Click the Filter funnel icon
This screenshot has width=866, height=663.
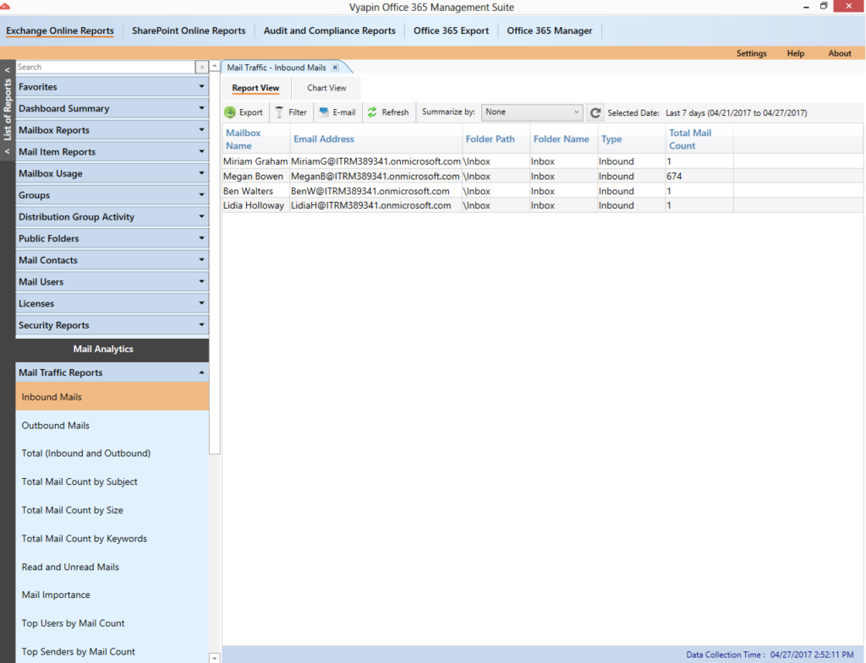point(279,112)
